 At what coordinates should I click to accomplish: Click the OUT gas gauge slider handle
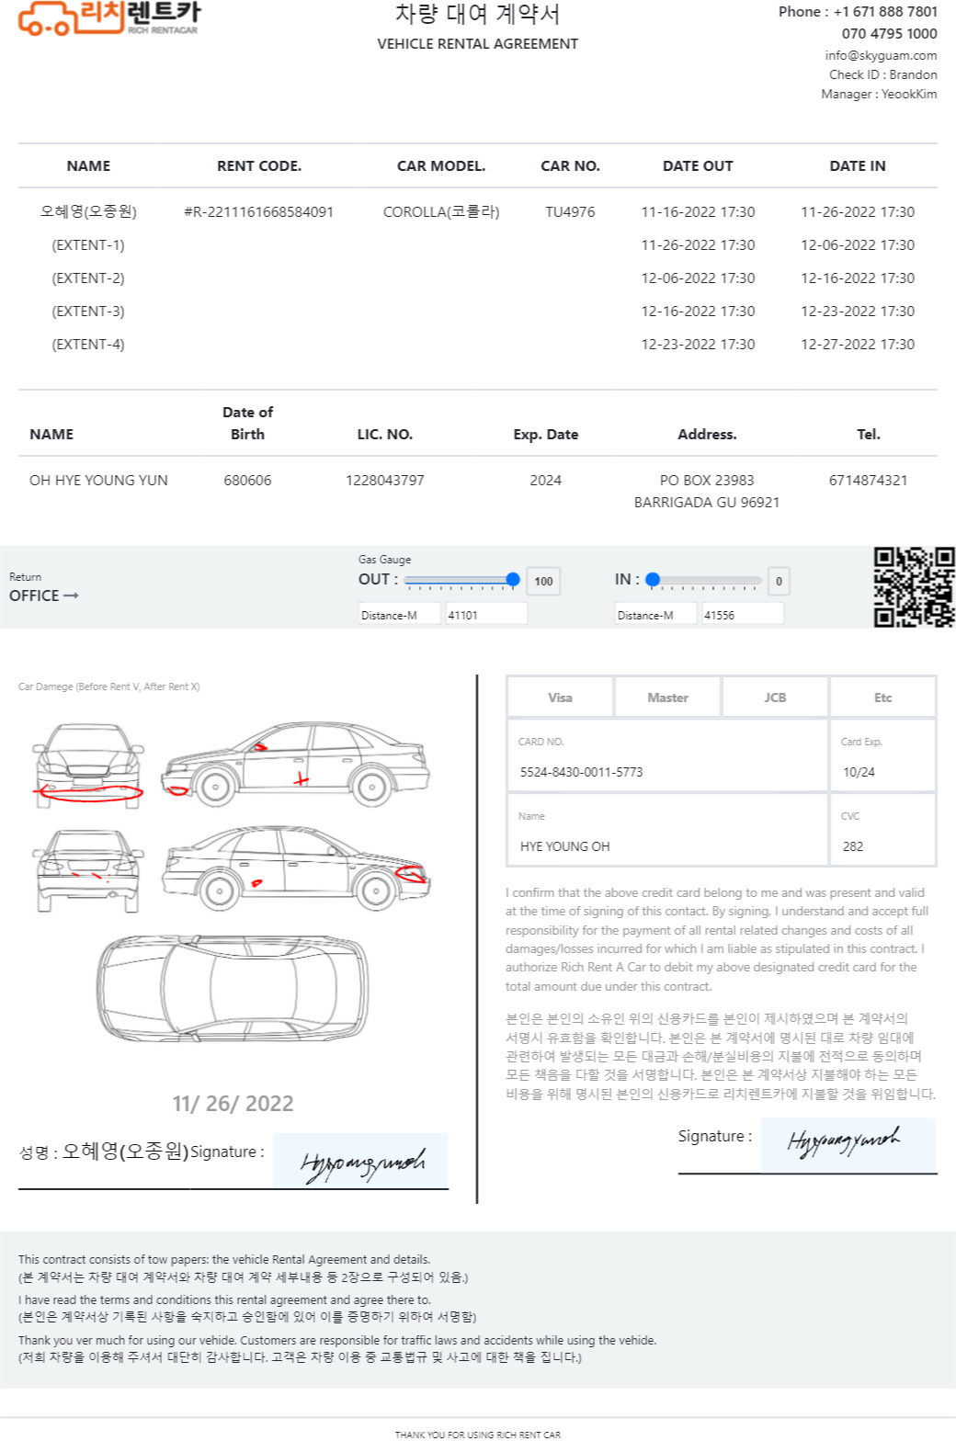[513, 580]
